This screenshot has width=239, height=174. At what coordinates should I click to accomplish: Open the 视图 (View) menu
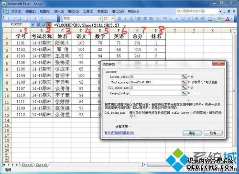pos(45,11)
